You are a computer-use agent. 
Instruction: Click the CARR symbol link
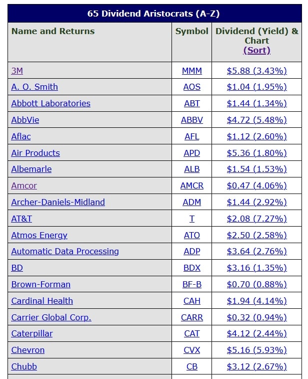click(x=192, y=317)
